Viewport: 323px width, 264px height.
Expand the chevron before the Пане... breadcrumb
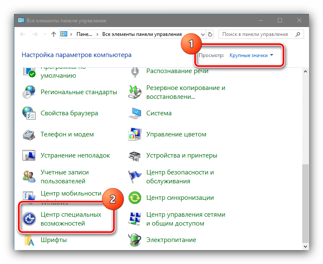71,34
